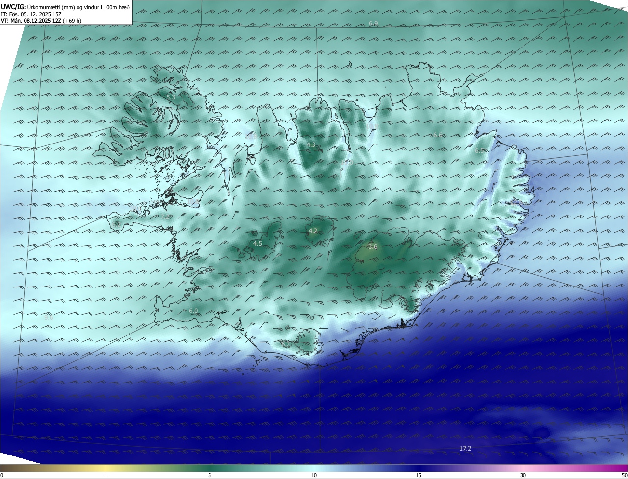Click the valid time 'VT: Mán. 08.12.2025 12Z (+69 h)'
Image resolution: width=628 pixels, height=479 pixels.
41,21
